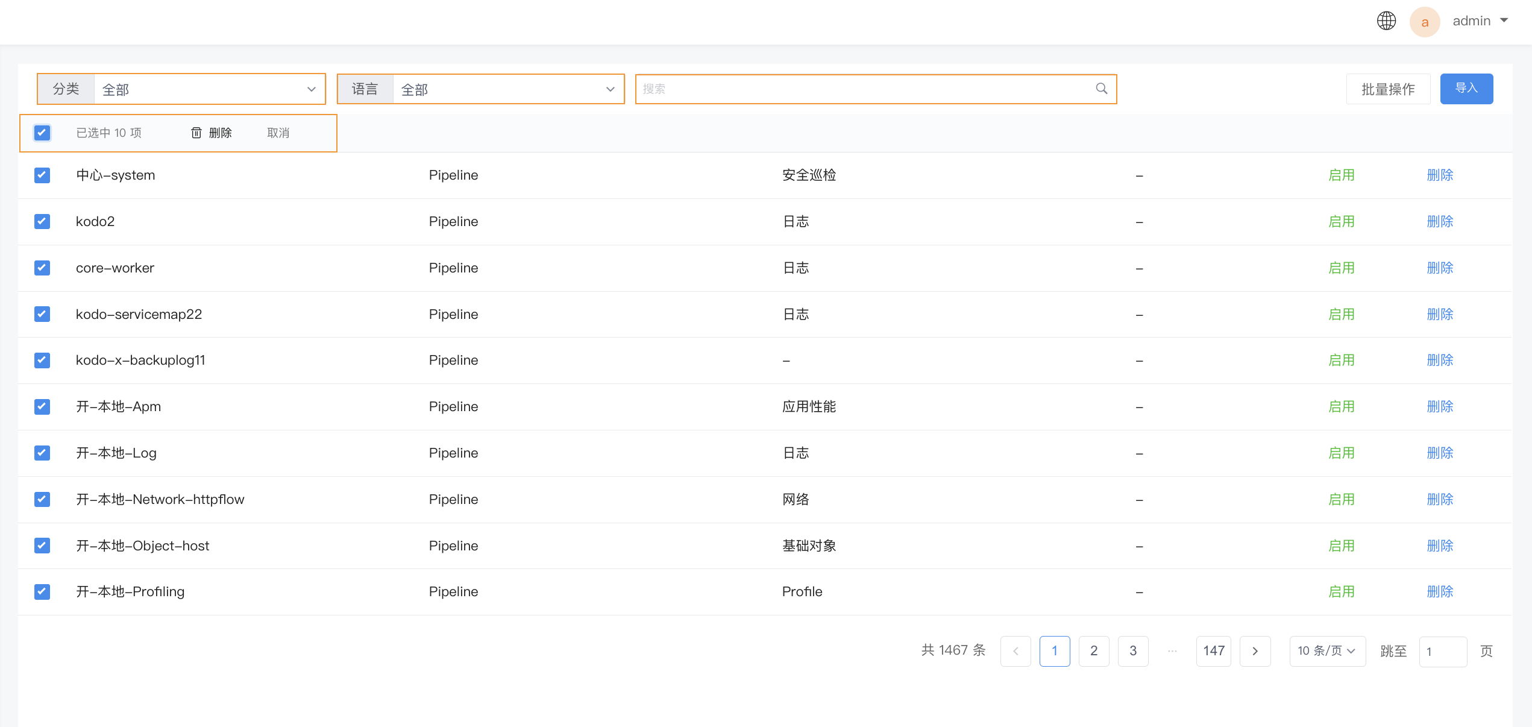The width and height of the screenshot is (1532, 727).
Task: Click the 共 1467 条 total count
Action: pyautogui.click(x=953, y=650)
